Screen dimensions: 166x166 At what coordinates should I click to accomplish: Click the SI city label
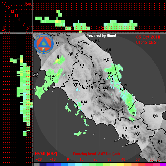pos(59,57)
